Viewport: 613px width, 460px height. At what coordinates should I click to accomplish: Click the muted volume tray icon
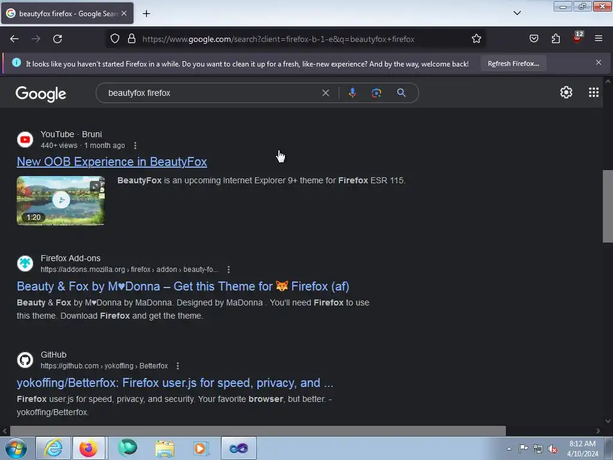click(x=553, y=449)
